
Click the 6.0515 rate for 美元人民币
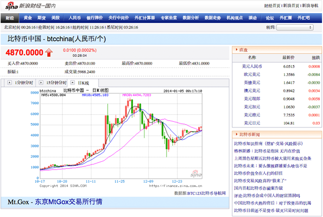[x=289, y=67]
